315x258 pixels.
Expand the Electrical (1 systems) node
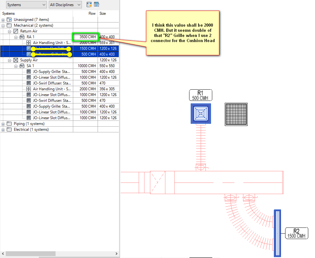(x=3, y=130)
